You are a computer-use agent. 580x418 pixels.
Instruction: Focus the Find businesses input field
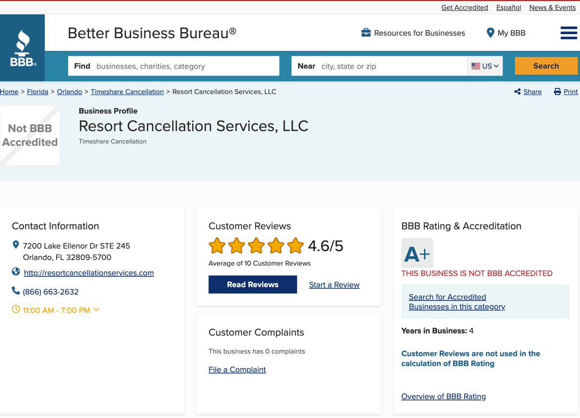[x=174, y=66]
